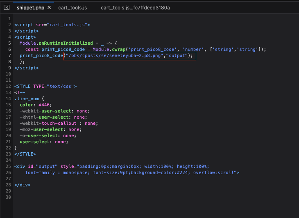
Task: Click the STYLE TYPE tag on line 12
Action: (x=45, y=86)
